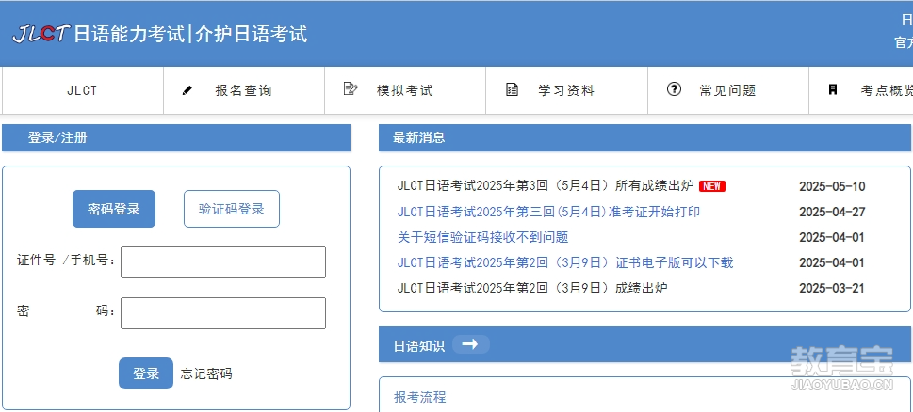Switch to 验证码登录 tab
The width and height of the screenshot is (913, 412).
point(232,209)
